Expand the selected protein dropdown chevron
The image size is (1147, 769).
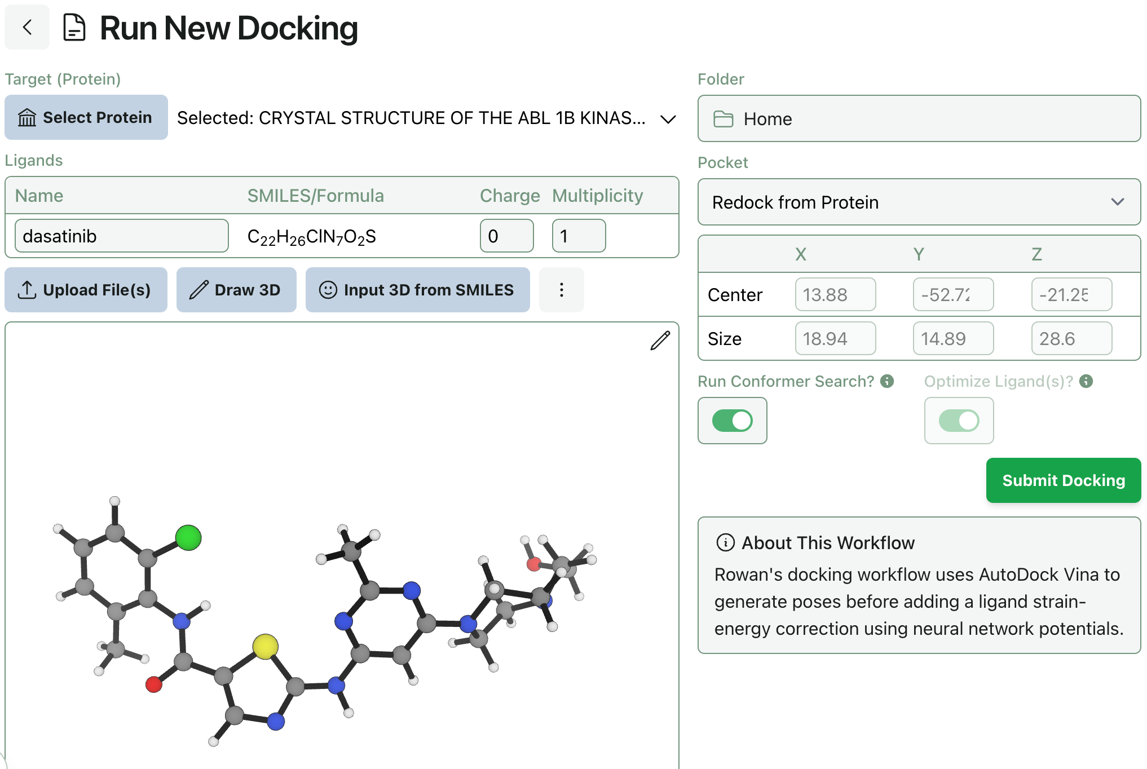668,118
